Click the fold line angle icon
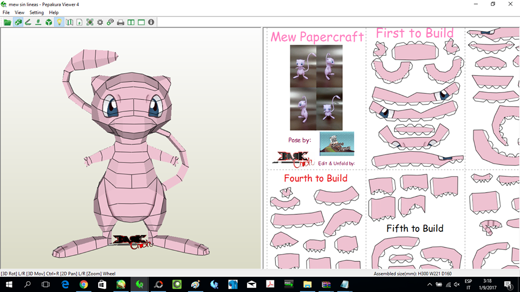Screen dimensions: 520x292 pos(28,22)
